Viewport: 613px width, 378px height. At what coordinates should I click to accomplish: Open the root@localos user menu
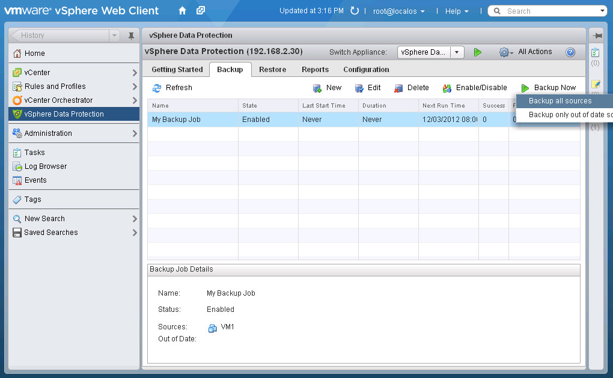[399, 11]
